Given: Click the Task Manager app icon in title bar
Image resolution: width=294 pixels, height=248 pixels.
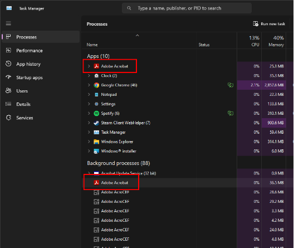Looking at the screenshot, I should click(9, 8).
